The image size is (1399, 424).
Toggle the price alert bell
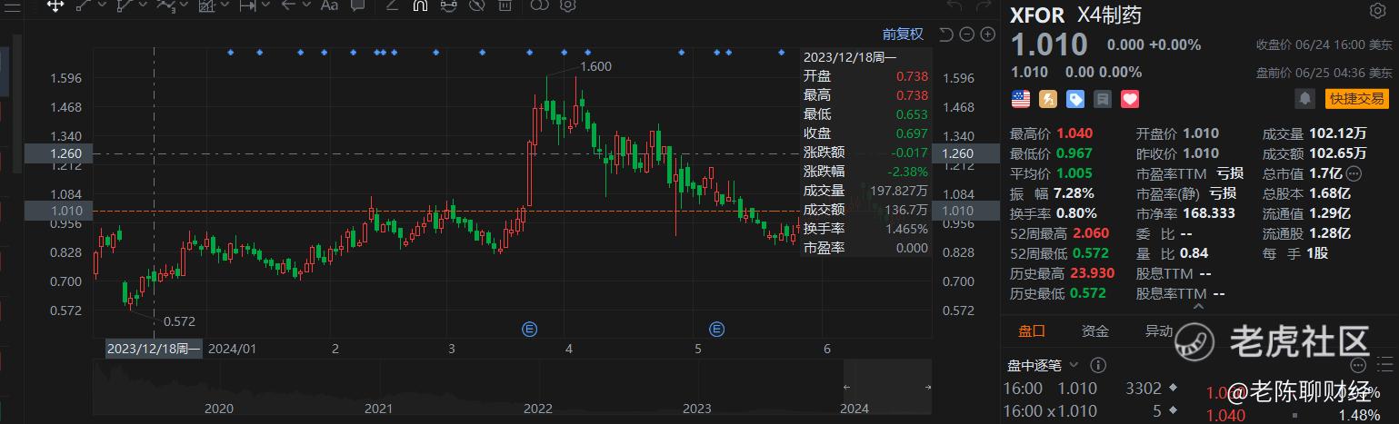(x=1306, y=98)
